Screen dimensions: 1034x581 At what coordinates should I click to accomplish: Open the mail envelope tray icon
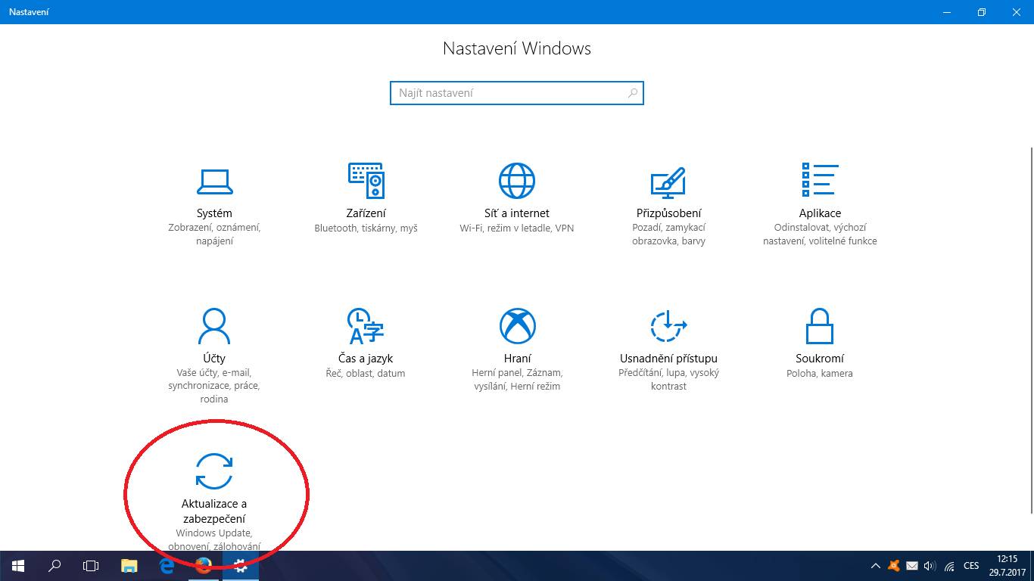912,566
